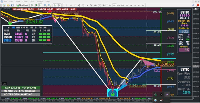Select the Fibonacci fan lines tool
The height and width of the screenshot is (103, 200).
pos(100,5)
